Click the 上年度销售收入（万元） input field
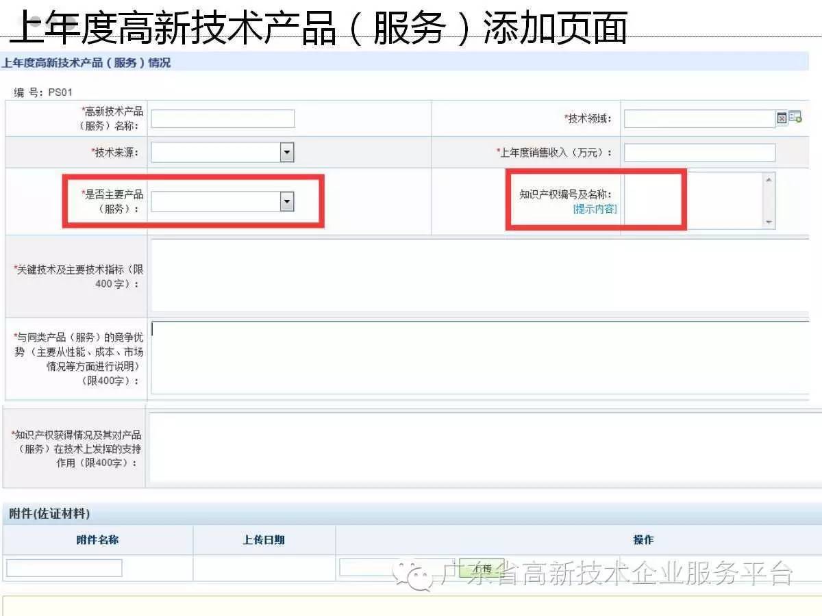Screen dimensions: 822x616 pyautogui.click(x=699, y=153)
